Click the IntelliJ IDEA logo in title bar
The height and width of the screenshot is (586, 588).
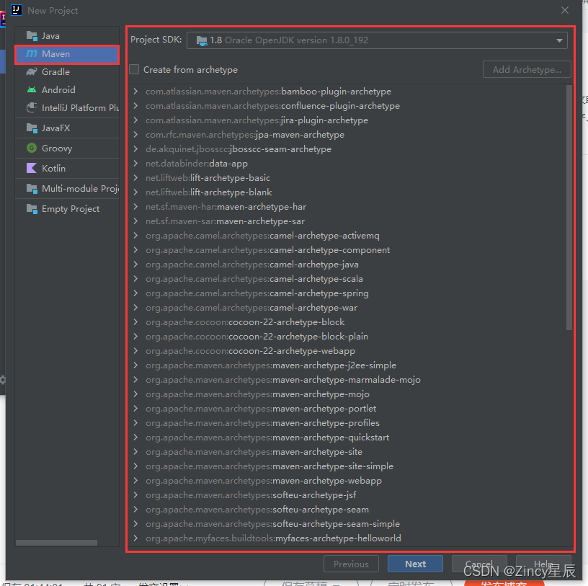(16, 10)
